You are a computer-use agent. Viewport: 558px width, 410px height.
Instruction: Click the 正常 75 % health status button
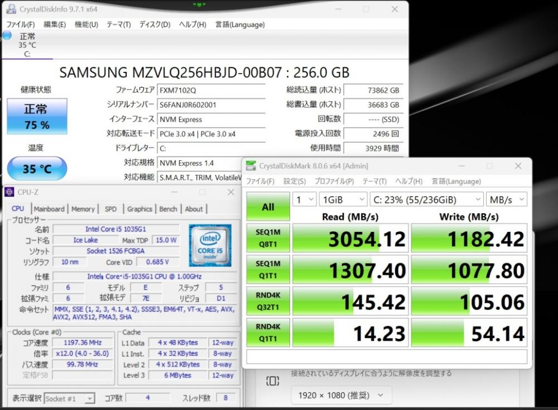37,117
